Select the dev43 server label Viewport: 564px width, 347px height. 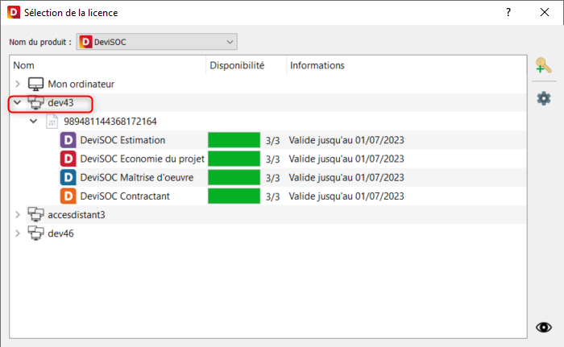[60, 103]
